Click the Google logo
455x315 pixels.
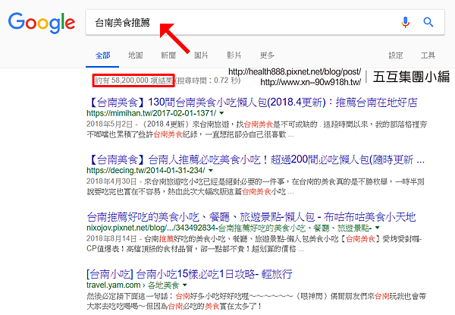tap(42, 23)
